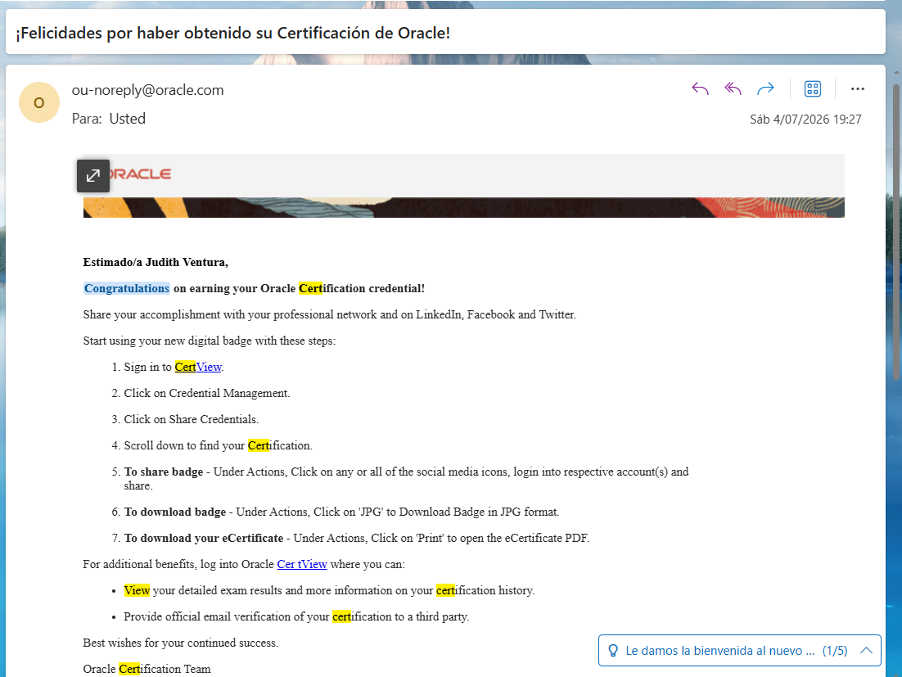Viewport: 902px width, 677px height.
Task: Click 'Start using your new digital badge' line
Action: pyautogui.click(x=210, y=341)
